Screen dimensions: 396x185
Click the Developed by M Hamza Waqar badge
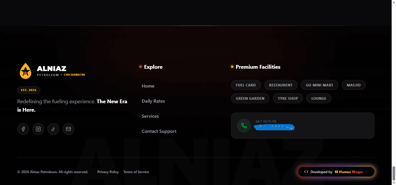(x=336, y=172)
